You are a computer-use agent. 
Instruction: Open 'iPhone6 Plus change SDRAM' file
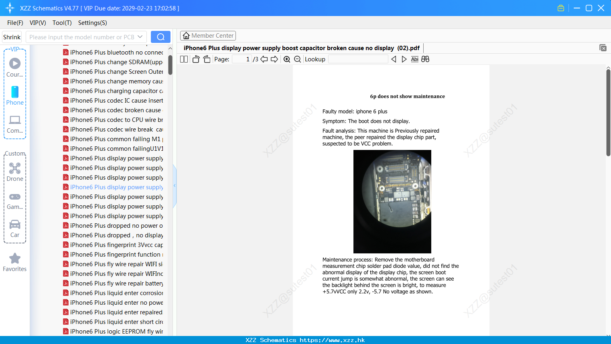(113, 62)
